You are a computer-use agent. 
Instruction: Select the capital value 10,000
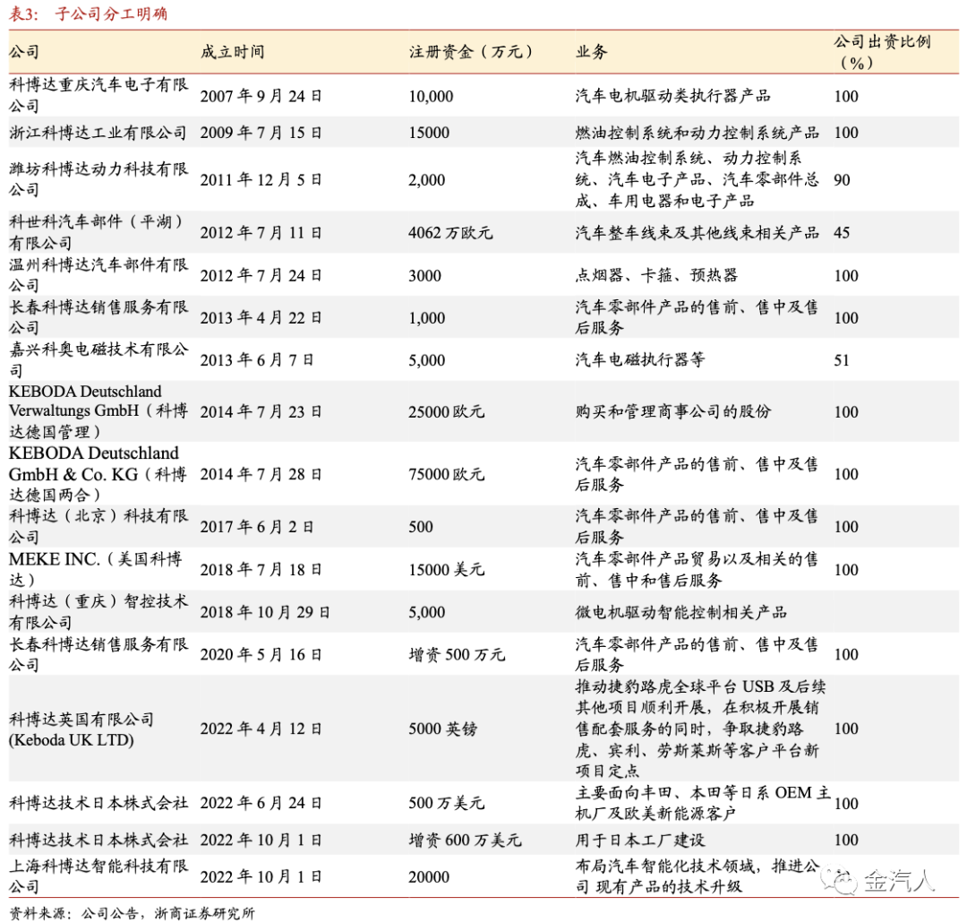coord(431,96)
